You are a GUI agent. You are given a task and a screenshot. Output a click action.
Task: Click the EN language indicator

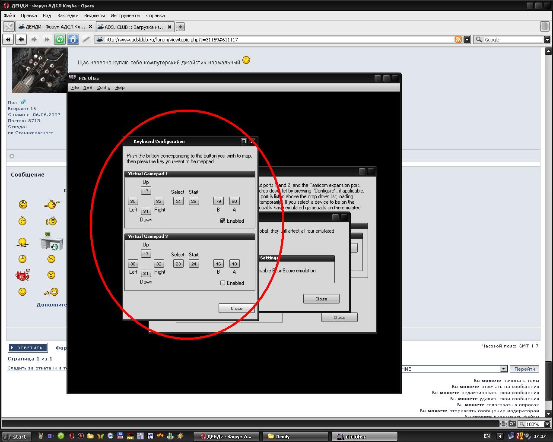point(487,436)
